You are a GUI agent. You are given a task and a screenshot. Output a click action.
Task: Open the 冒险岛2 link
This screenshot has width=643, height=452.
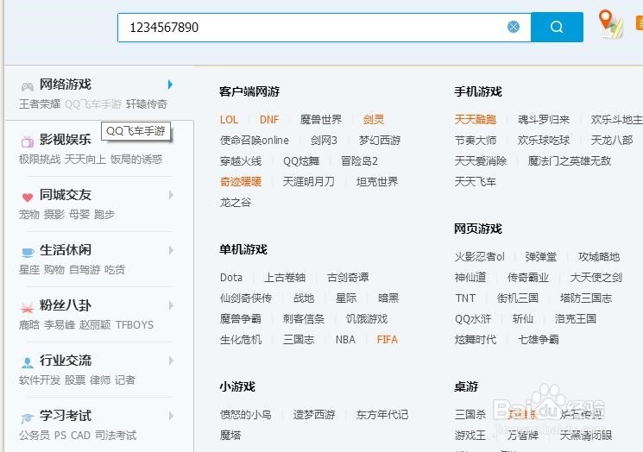point(359,161)
